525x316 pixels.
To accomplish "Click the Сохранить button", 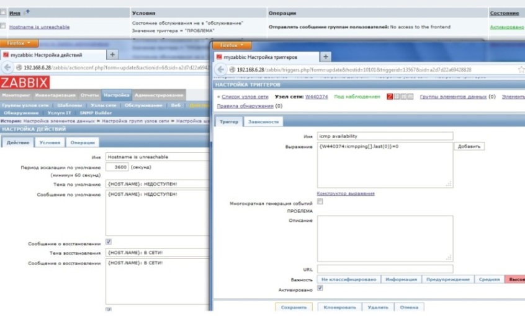I will coord(294,307).
